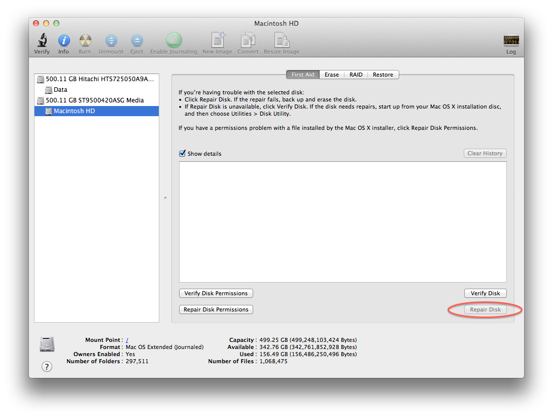Click the green zoom window button

coord(56,23)
